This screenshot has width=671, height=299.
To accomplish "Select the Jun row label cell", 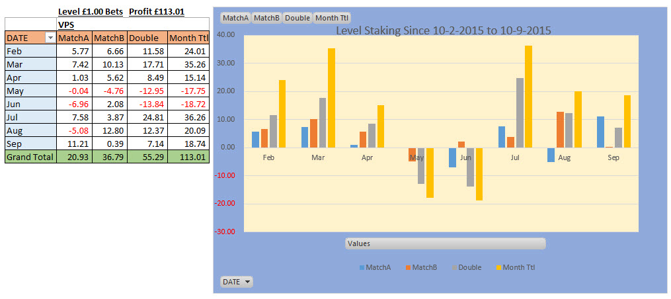I will 31,105.
